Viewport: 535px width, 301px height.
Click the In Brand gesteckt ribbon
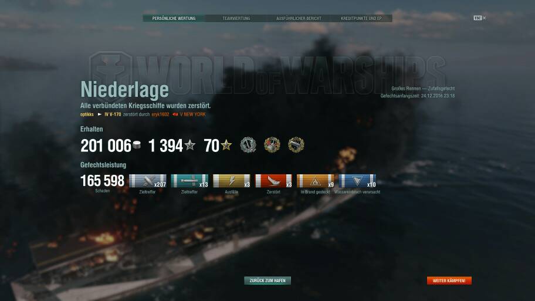click(x=315, y=181)
